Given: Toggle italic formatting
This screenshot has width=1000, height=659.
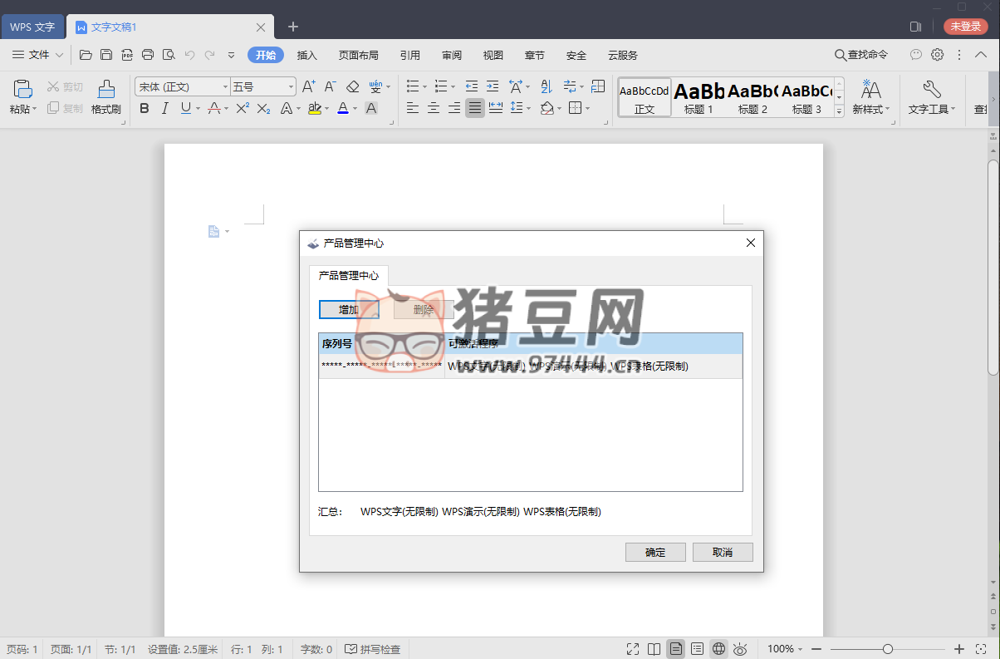Looking at the screenshot, I should [164, 108].
